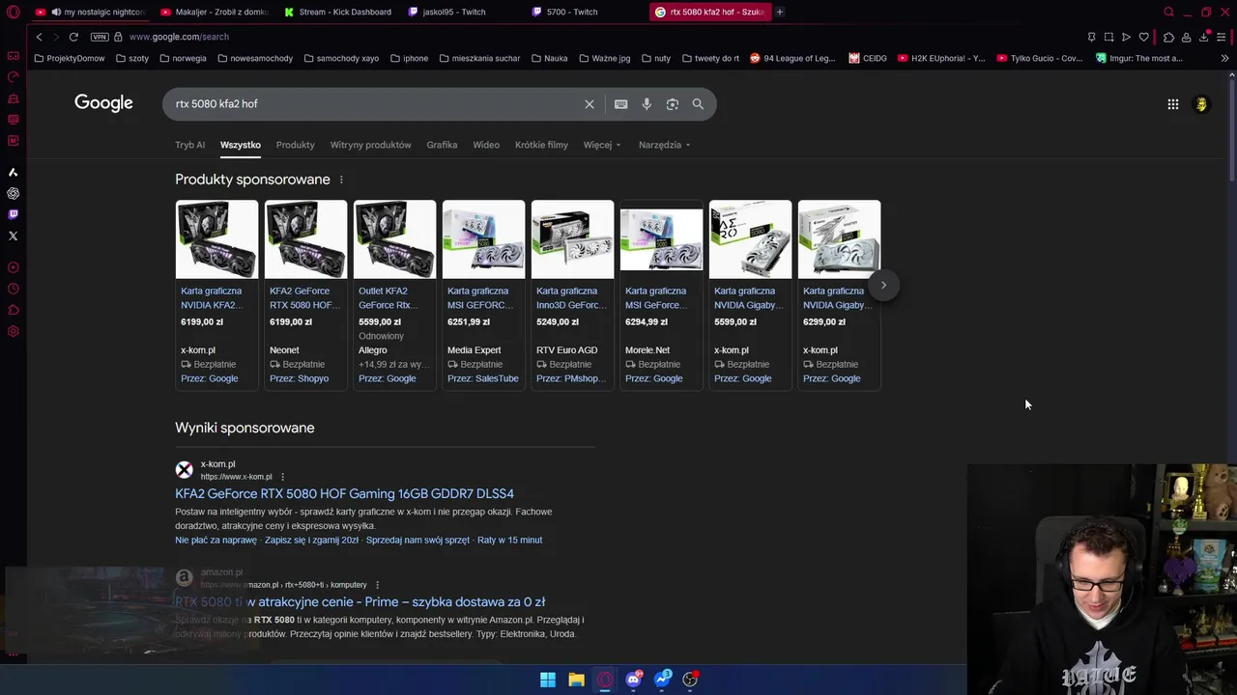
Task: Expand the Więcej dropdown
Action: [x=602, y=145]
